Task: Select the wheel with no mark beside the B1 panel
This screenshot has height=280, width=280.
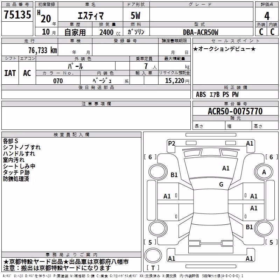Action: (264, 228)
